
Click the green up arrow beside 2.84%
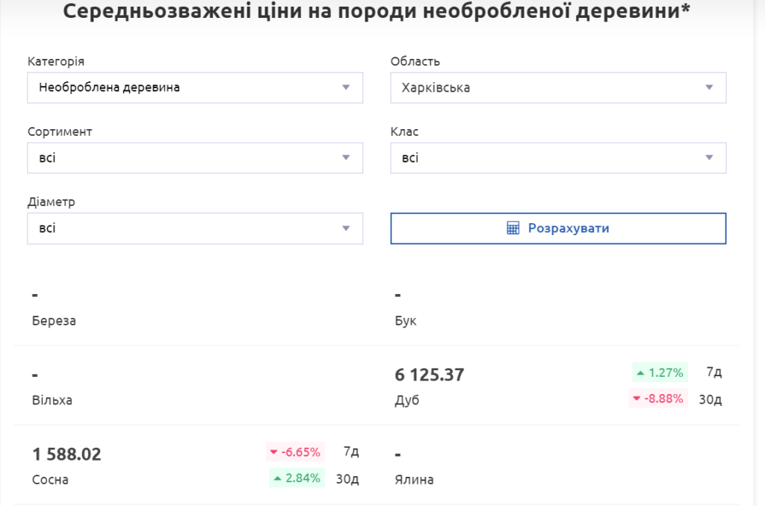(x=276, y=478)
